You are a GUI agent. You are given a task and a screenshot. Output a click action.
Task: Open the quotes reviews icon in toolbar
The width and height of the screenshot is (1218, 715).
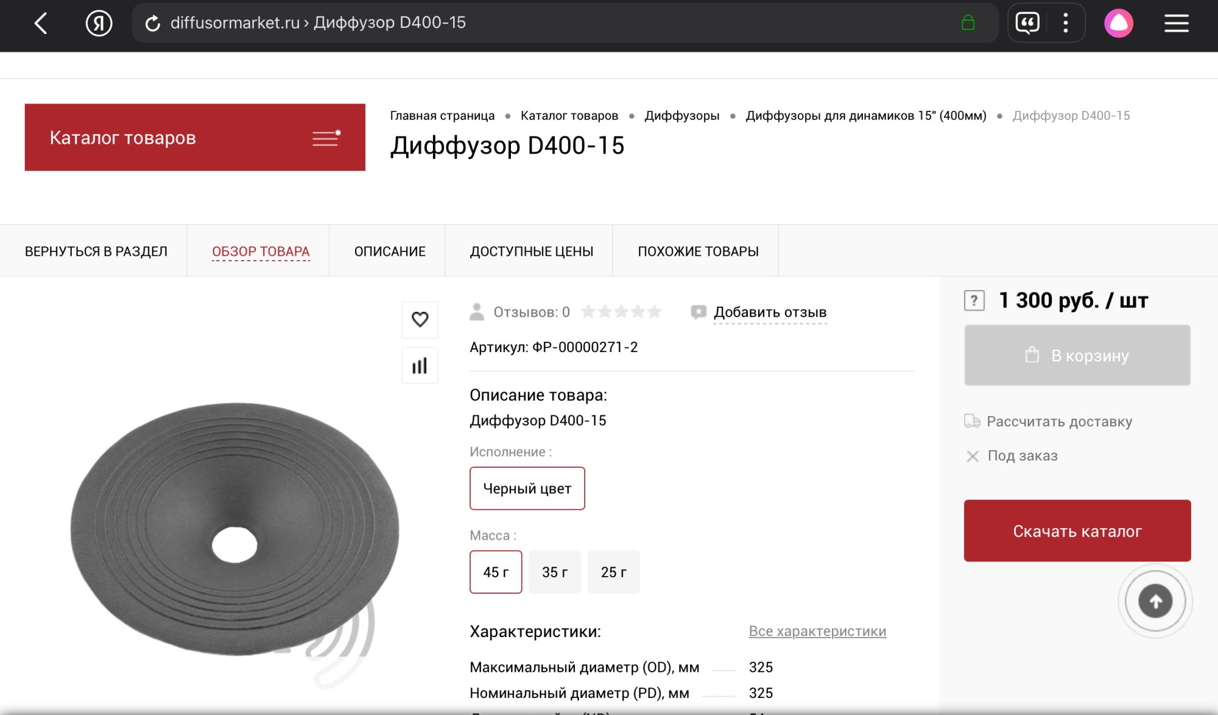[x=1027, y=24]
